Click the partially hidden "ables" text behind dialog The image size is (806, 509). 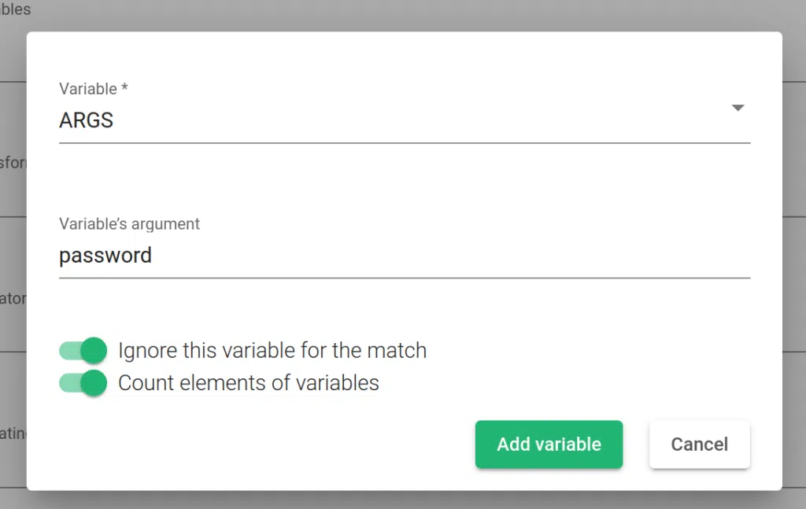point(16,10)
